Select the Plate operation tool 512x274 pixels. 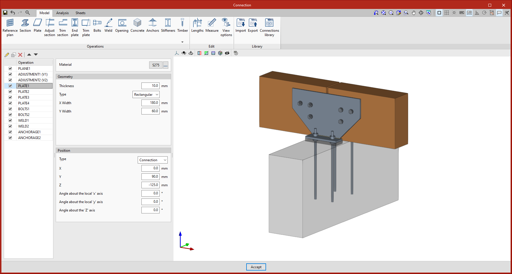(37, 26)
